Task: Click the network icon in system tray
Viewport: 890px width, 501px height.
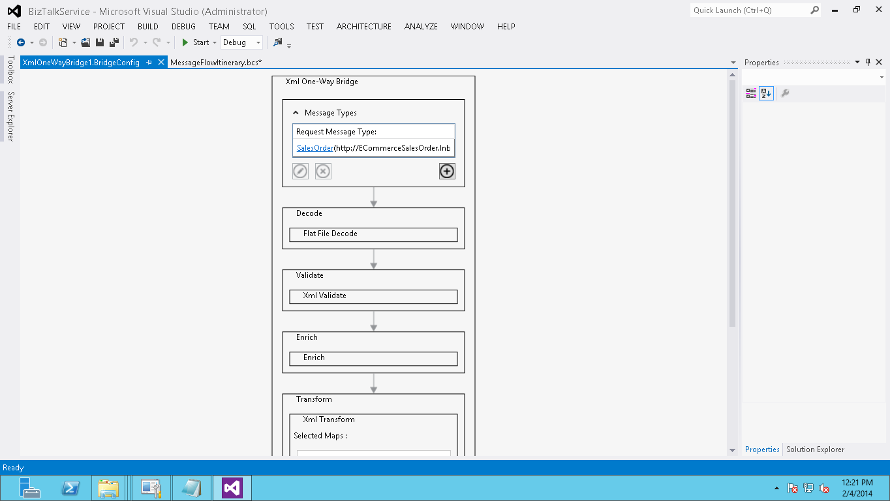Action: tap(808, 488)
